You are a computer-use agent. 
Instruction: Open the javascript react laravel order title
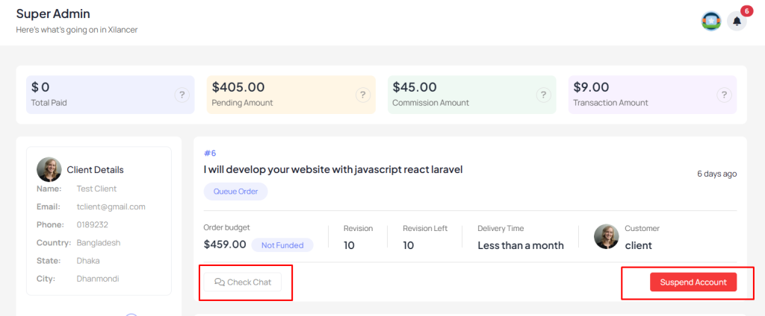(x=332, y=169)
